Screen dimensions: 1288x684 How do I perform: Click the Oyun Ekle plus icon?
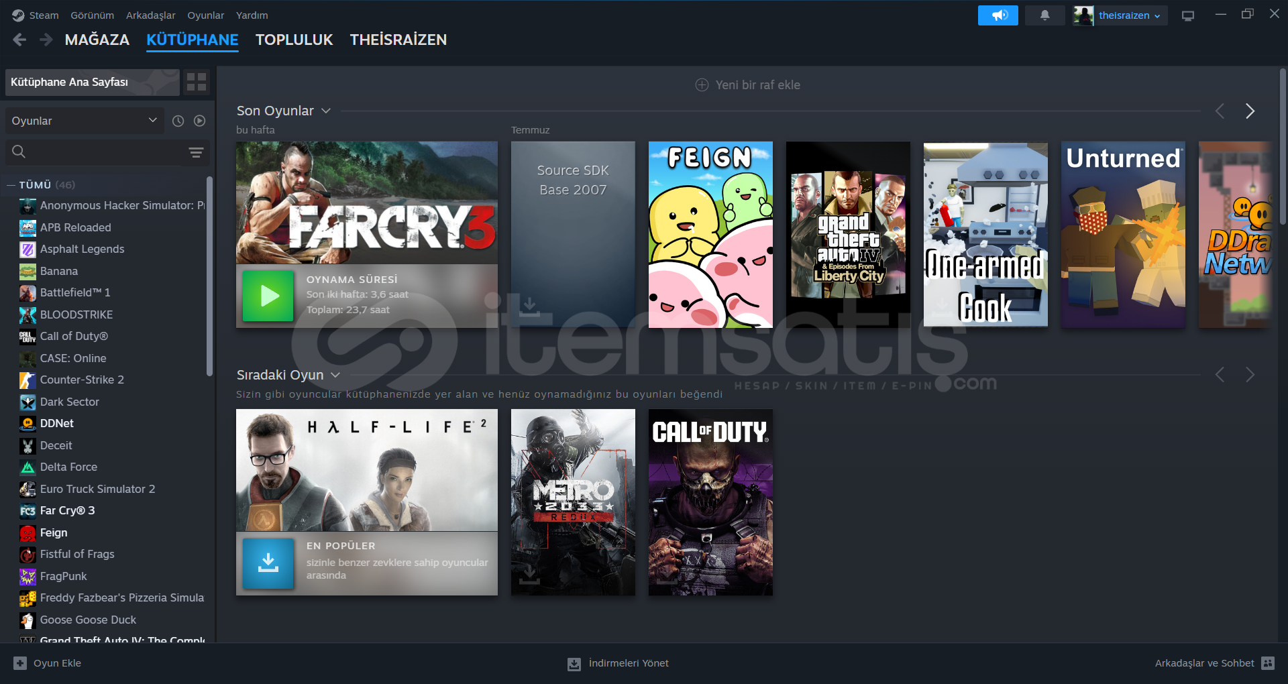pos(20,663)
